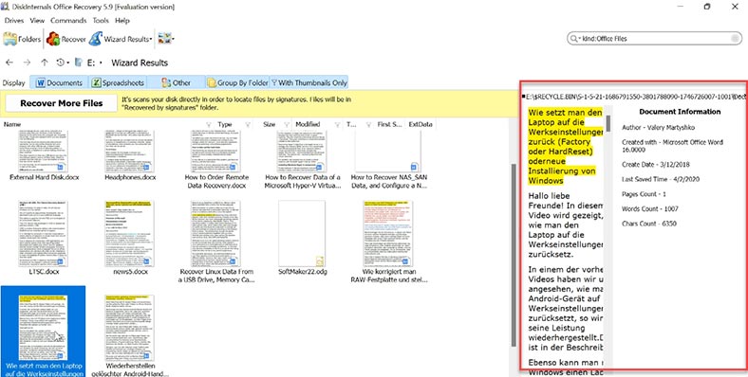This screenshot has width=748, height=377.
Task: Navigate up one level arrow
Action: (45, 63)
